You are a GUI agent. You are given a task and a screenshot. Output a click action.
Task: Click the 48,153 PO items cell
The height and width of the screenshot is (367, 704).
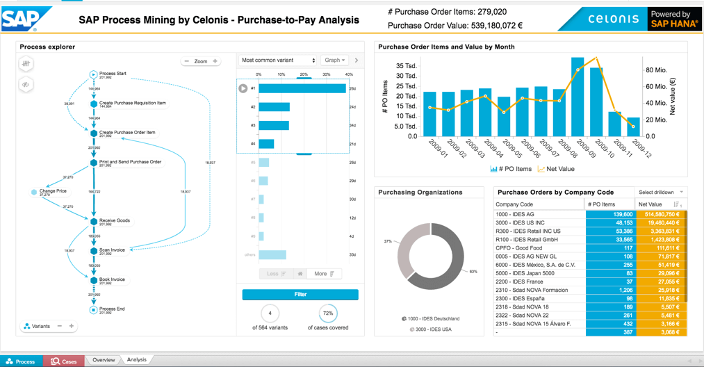[611, 223]
